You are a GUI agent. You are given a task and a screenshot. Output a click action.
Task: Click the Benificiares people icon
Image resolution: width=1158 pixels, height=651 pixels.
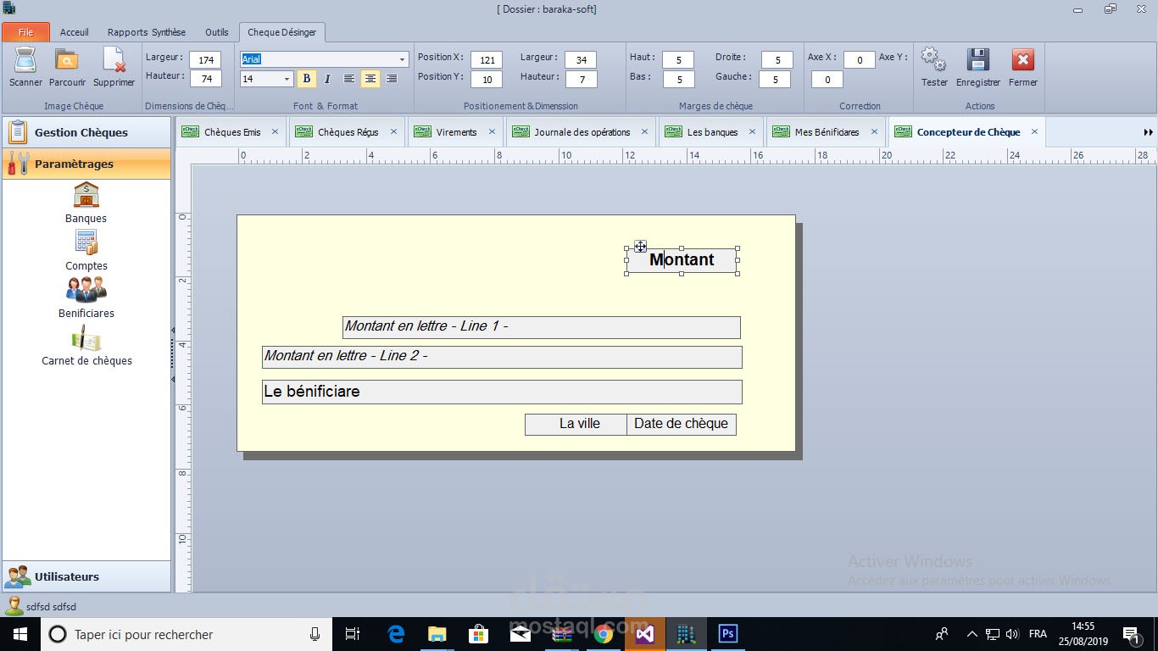(86, 290)
